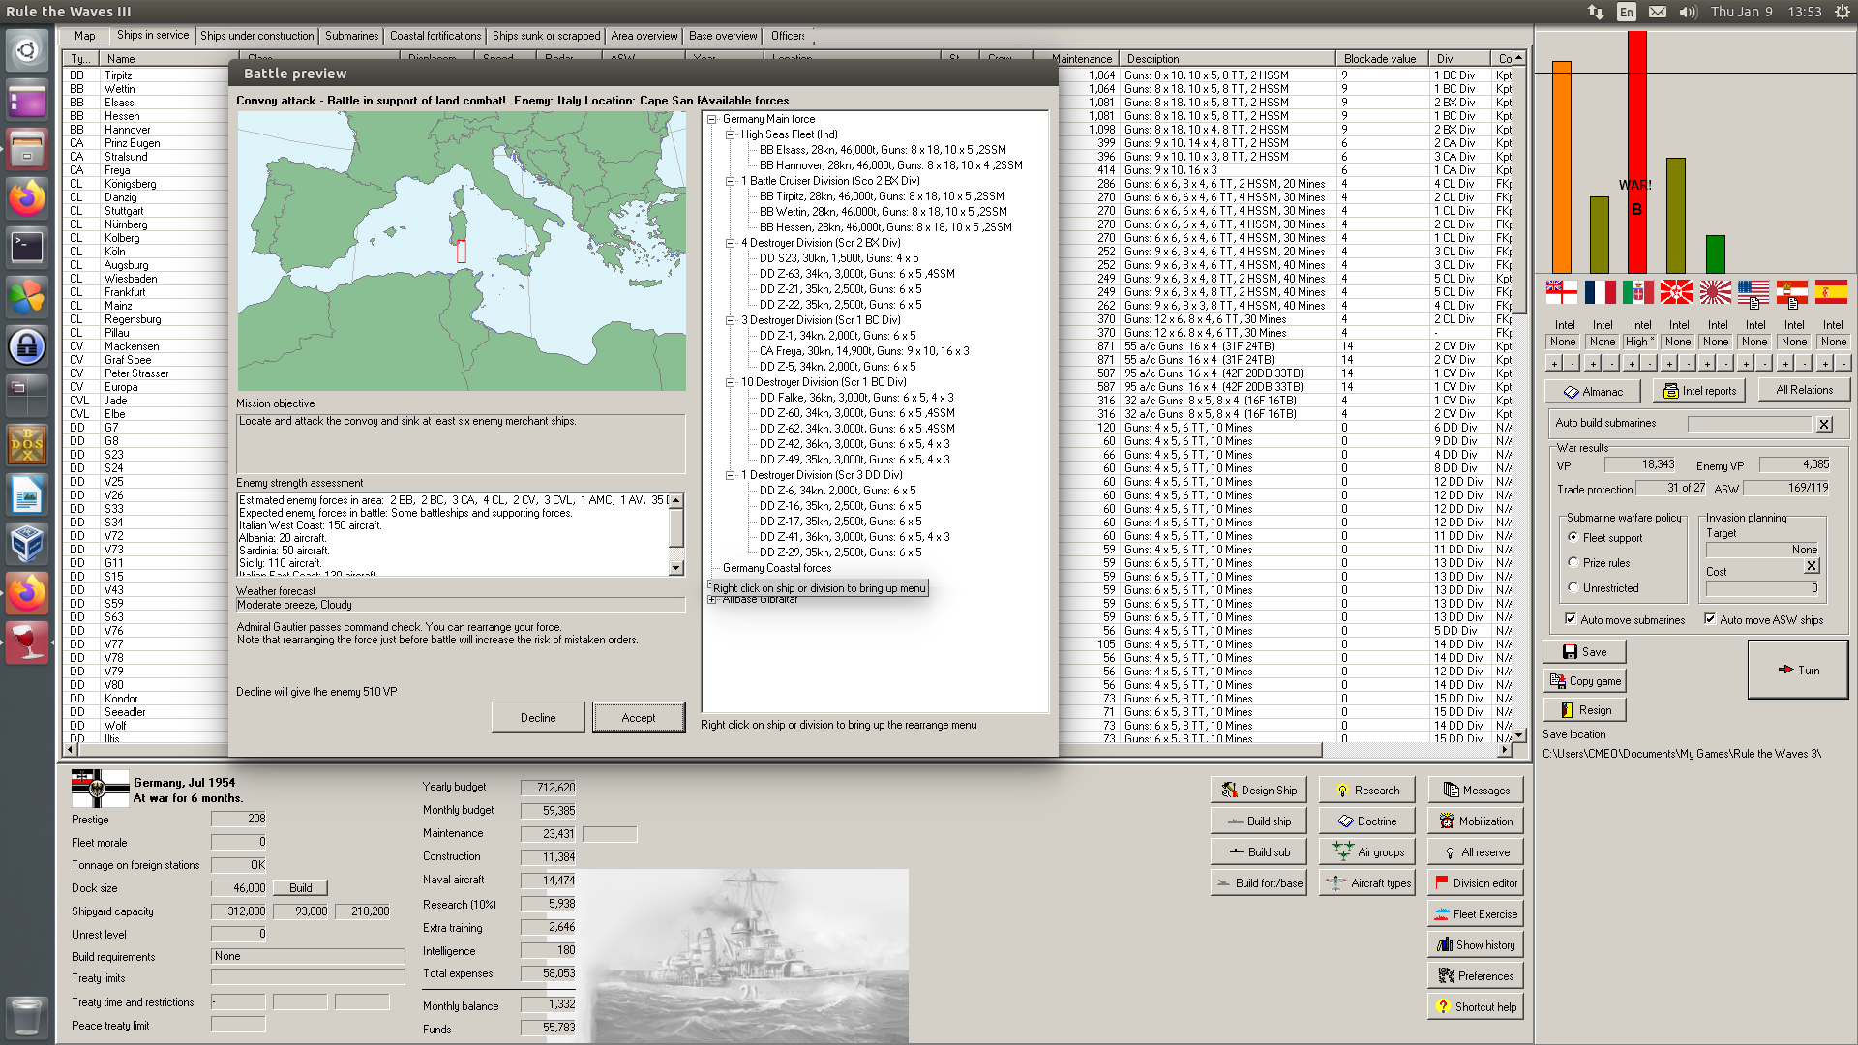Screen dimensions: 1858x1045
Task: Increase intel on Britain with plus button
Action: point(1554,364)
